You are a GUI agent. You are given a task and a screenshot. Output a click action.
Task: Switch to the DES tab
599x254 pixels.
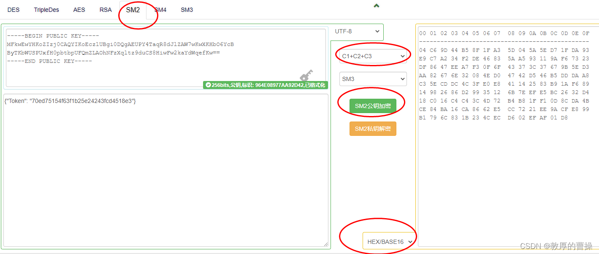tap(14, 9)
